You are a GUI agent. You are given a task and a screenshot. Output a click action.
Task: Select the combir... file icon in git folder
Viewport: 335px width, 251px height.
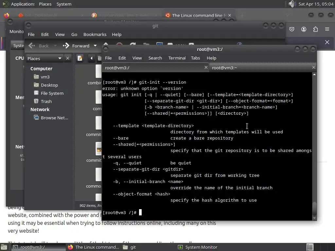(x=98, y=71)
